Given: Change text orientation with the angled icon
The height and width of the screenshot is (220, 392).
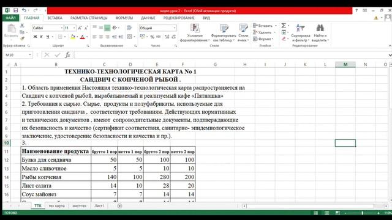Looking at the screenshot, I should point(115,28).
